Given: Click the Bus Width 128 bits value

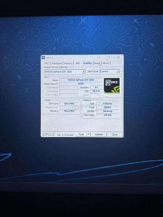Looking at the screenshot, I should [x=107, y=115].
